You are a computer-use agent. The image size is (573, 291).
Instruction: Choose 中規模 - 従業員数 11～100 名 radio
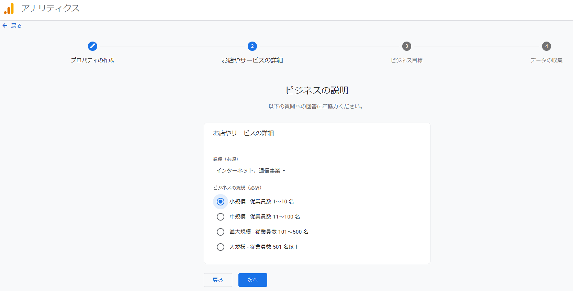pos(221,217)
